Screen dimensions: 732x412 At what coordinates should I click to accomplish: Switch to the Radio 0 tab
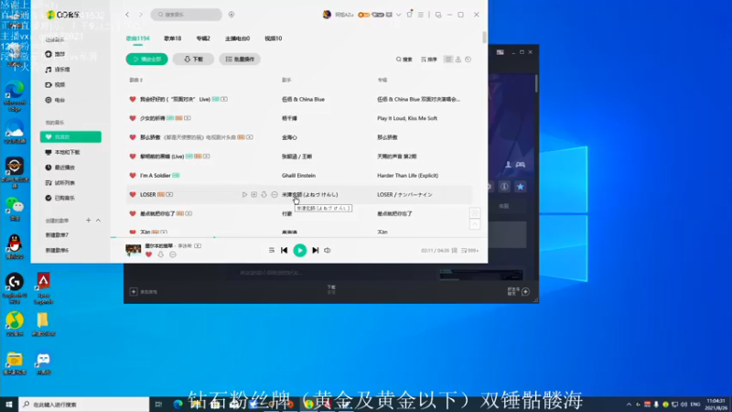coord(237,38)
